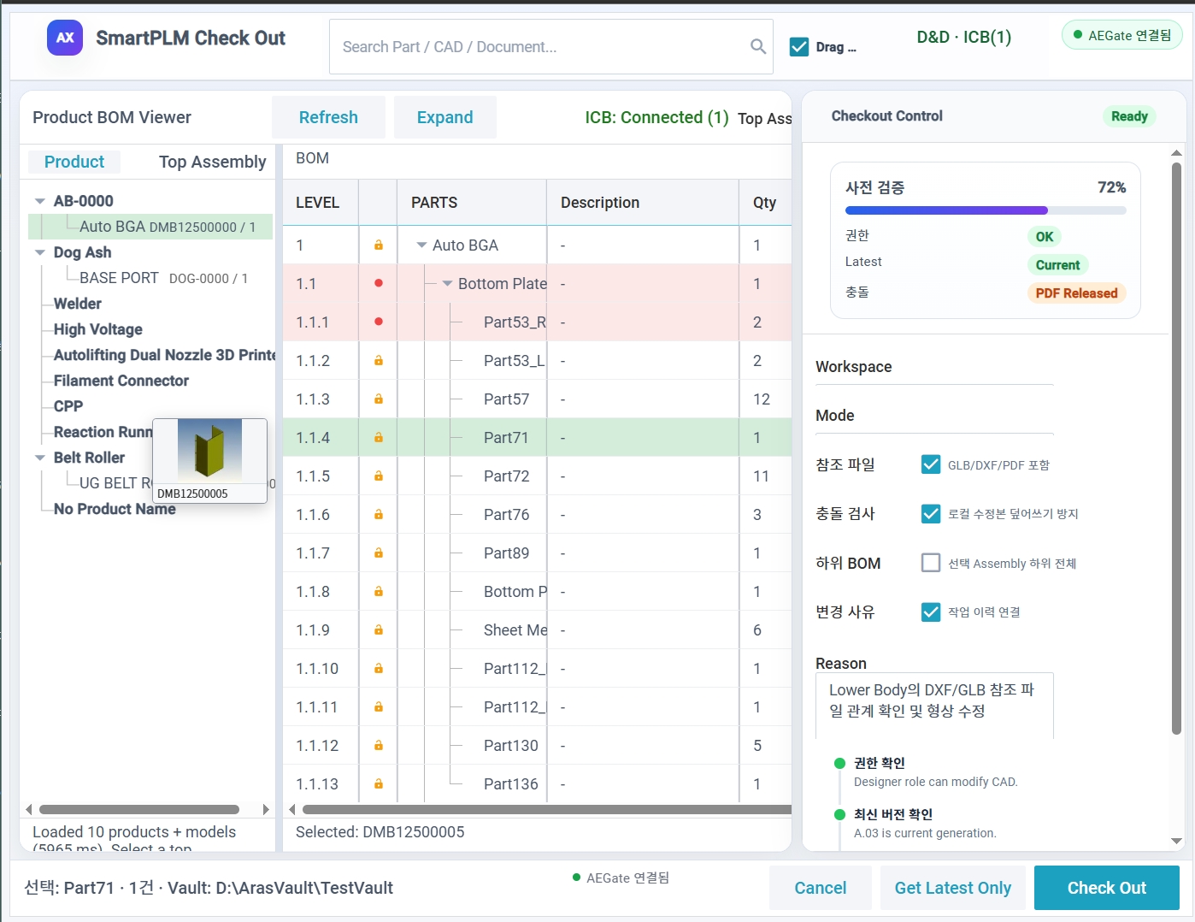This screenshot has width=1195, height=922.
Task: Click the lock icon in row 1.1.8
Action: click(379, 592)
